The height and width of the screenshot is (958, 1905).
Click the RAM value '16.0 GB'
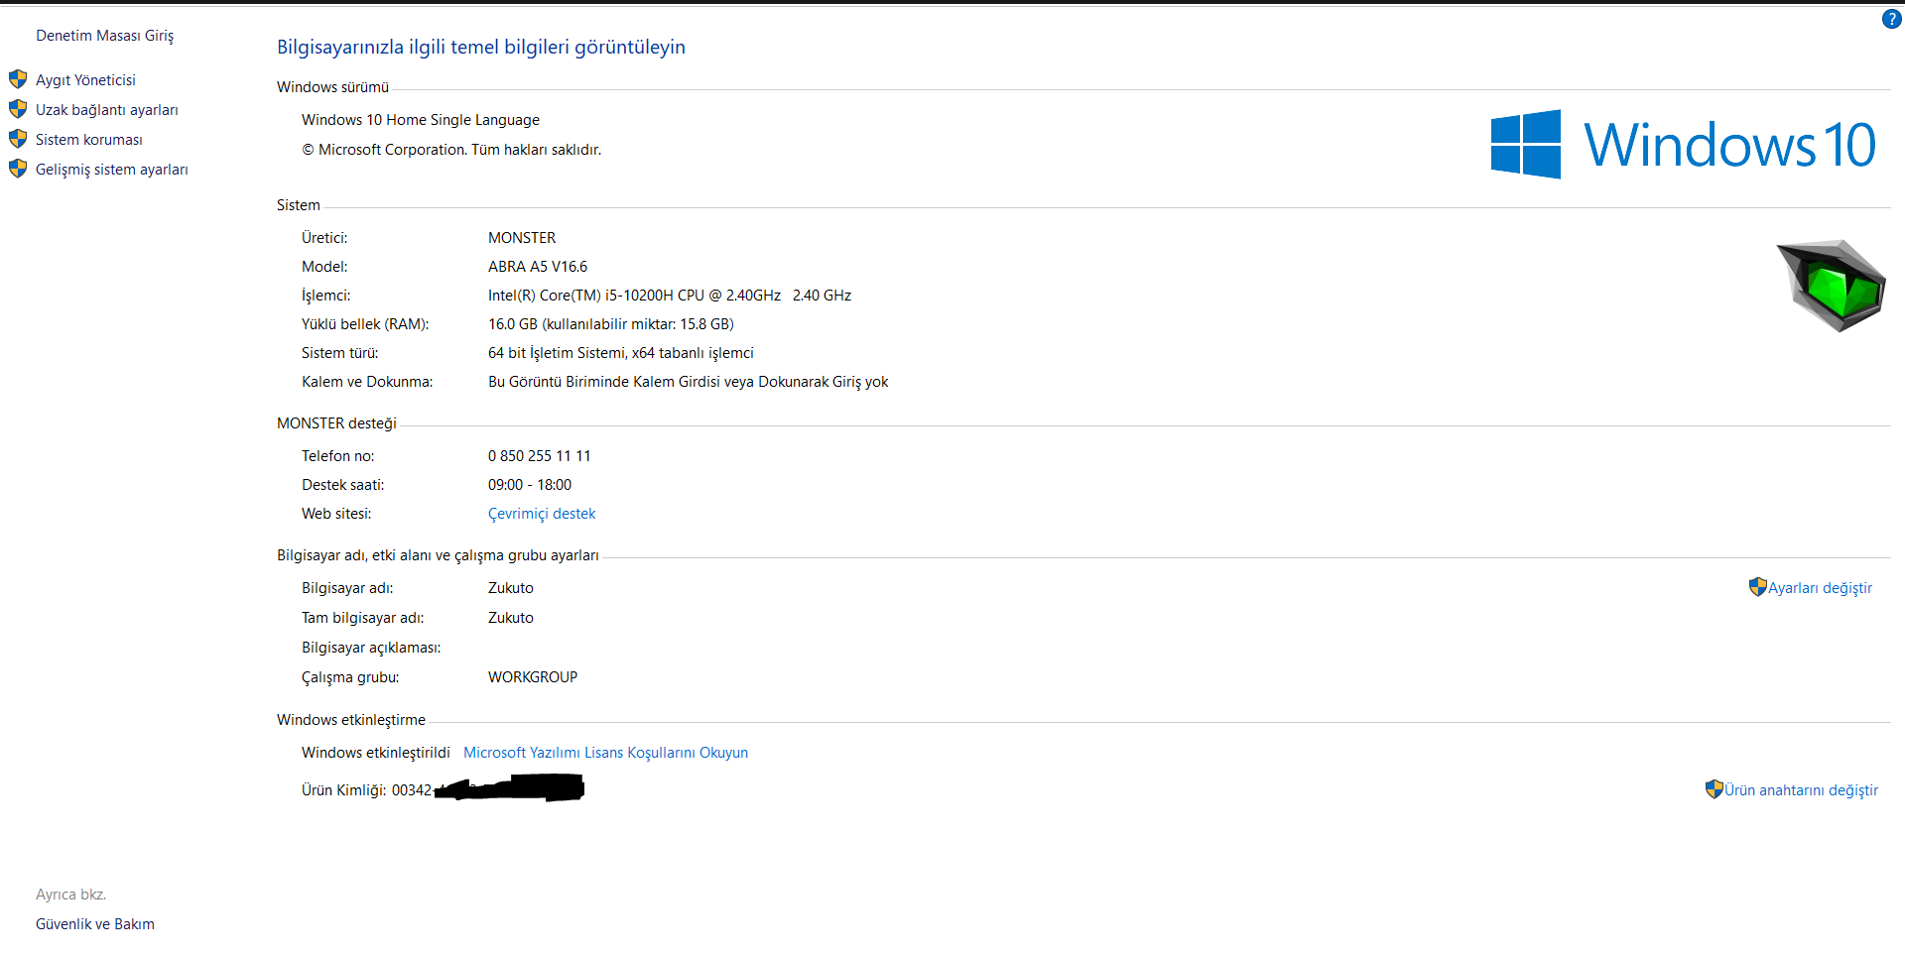tap(513, 324)
